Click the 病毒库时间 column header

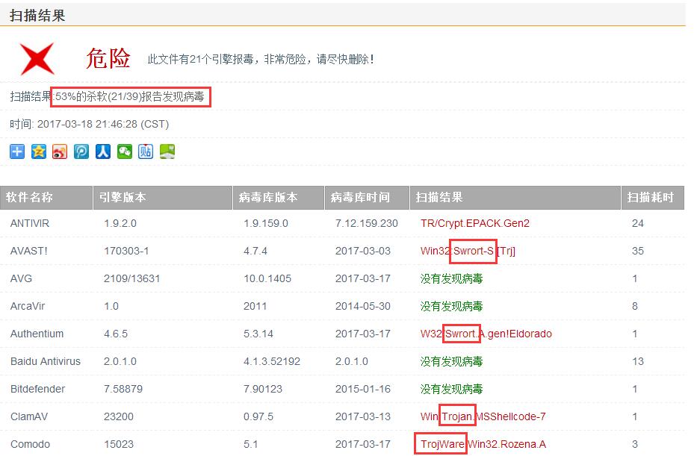tap(368, 197)
